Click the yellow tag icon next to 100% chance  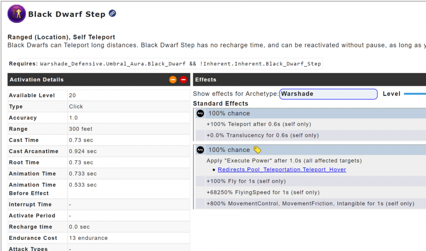(x=257, y=150)
